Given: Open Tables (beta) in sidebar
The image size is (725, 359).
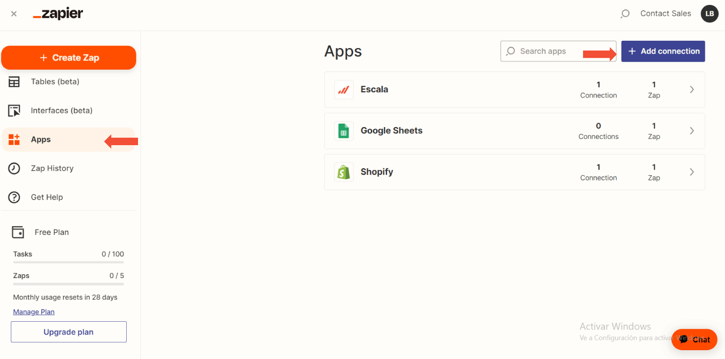Looking at the screenshot, I should coord(69,82).
